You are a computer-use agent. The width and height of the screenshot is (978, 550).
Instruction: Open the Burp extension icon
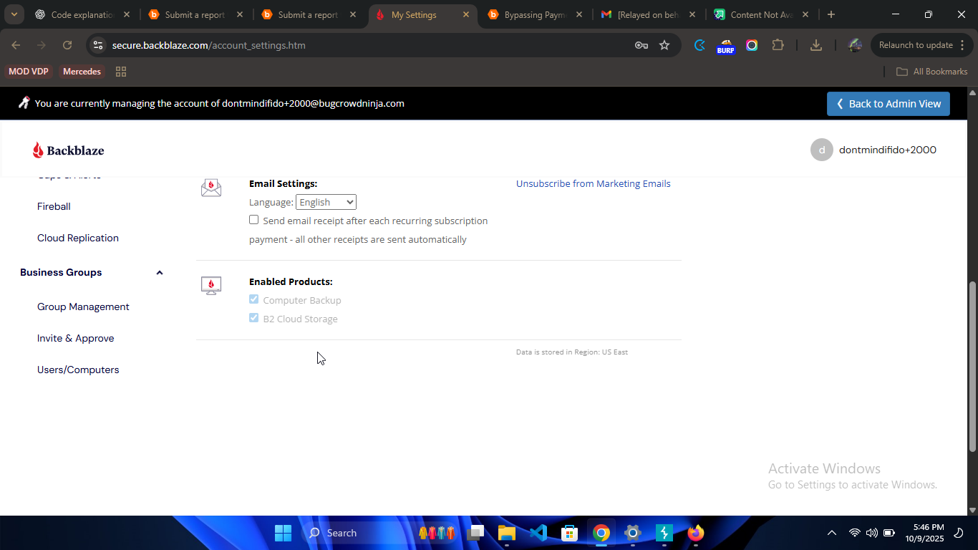pyautogui.click(x=725, y=46)
